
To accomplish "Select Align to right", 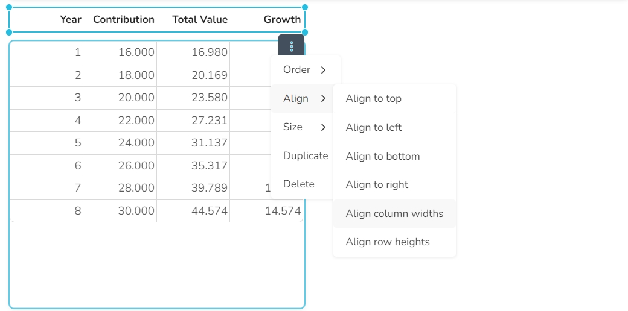I will 377,184.
